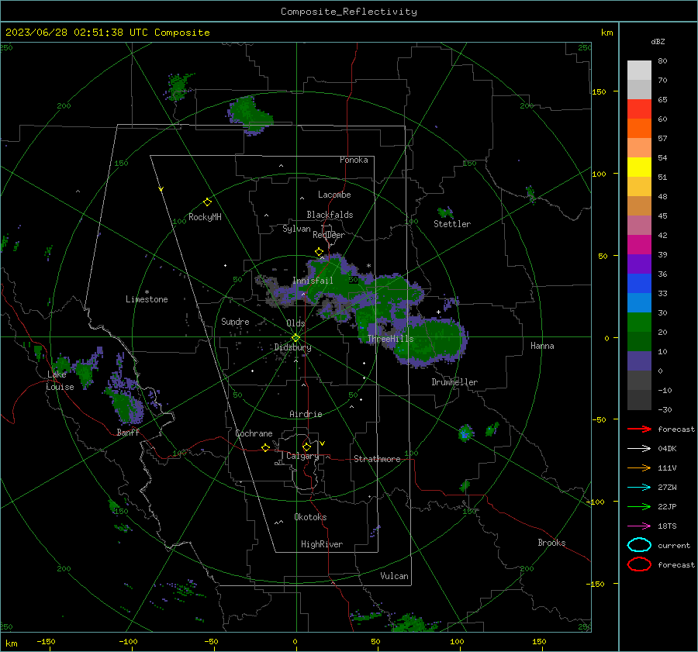Click the yellow diamond marker beside RockyMH
The image size is (698, 652).
click(x=207, y=202)
